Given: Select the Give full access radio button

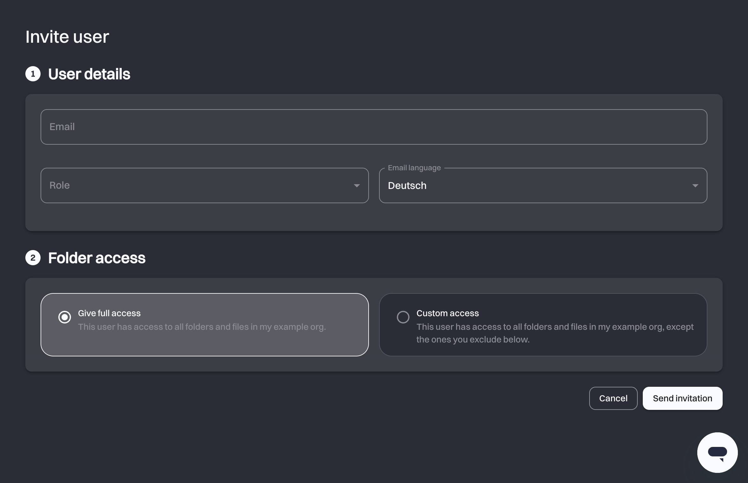Looking at the screenshot, I should point(65,317).
